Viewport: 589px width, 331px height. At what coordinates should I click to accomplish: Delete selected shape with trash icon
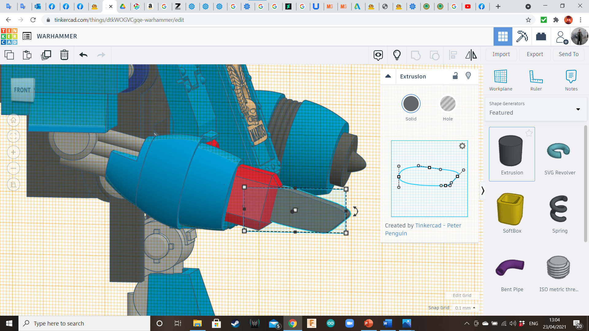pyautogui.click(x=64, y=55)
